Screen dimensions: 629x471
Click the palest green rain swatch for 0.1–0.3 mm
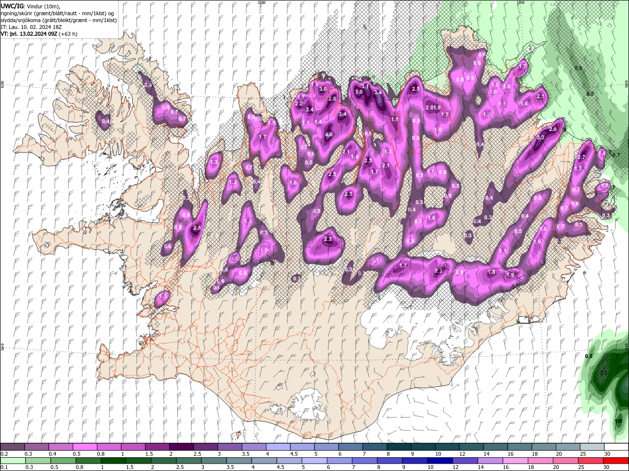pos(13,461)
